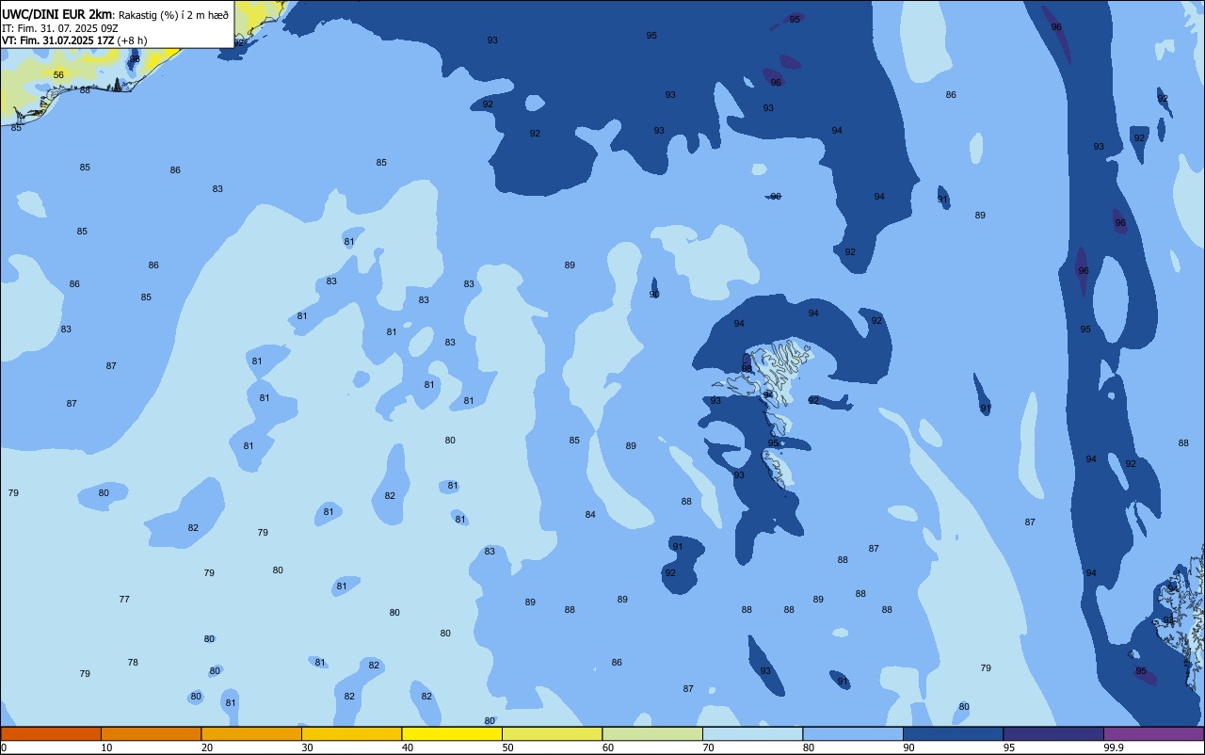The image size is (1205, 755).
Task: Click the '99.9' legend scale label
Action: 1115,747
